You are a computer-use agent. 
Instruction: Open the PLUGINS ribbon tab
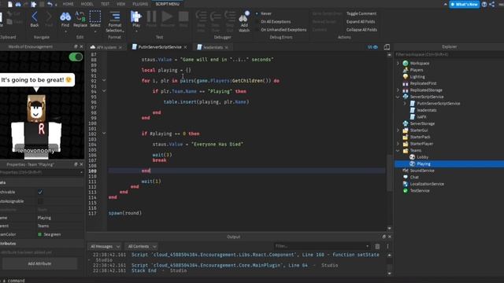140,4
